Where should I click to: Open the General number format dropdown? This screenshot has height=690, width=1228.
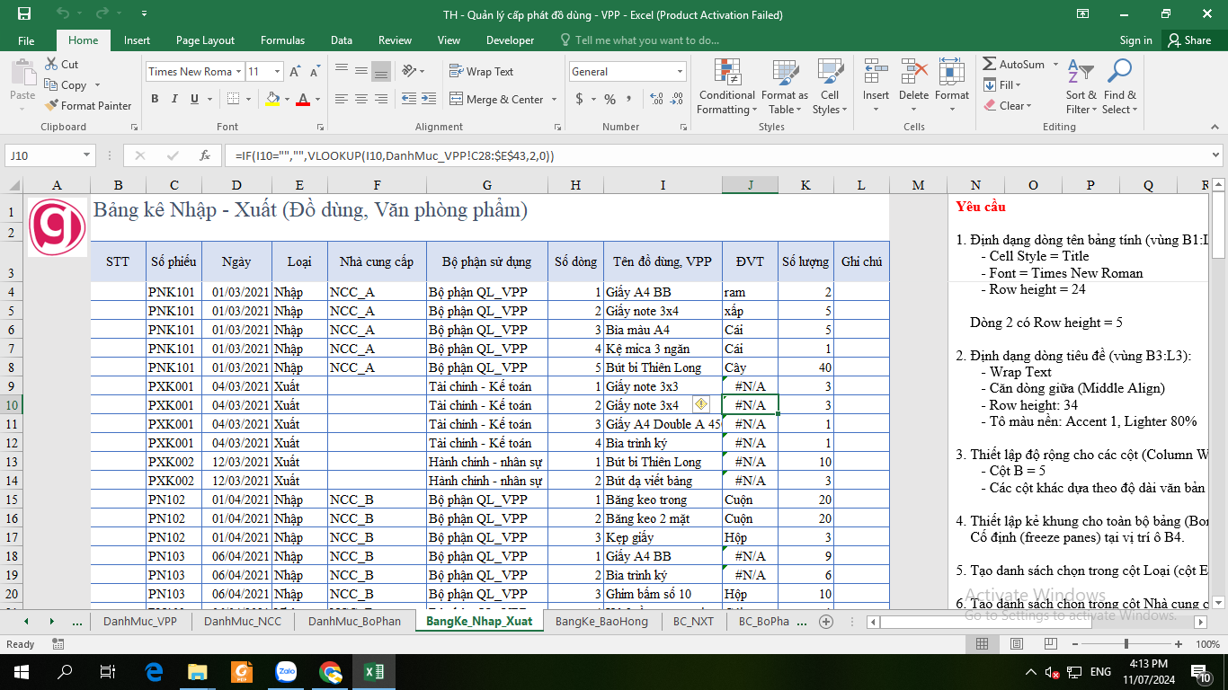tap(680, 72)
